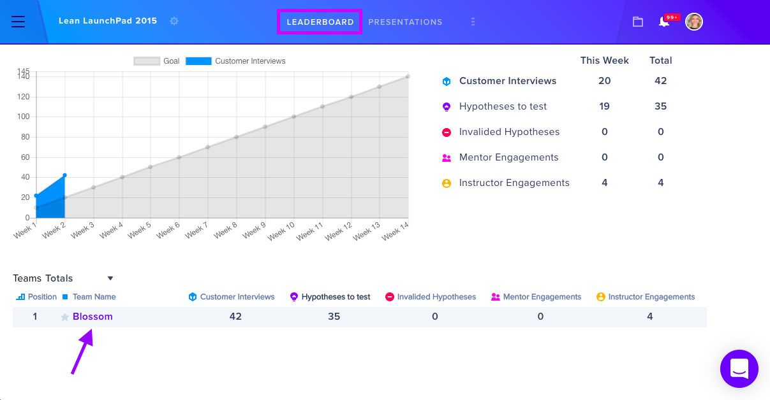
Task: Open the user profile avatar
Action: click(694, 22)
